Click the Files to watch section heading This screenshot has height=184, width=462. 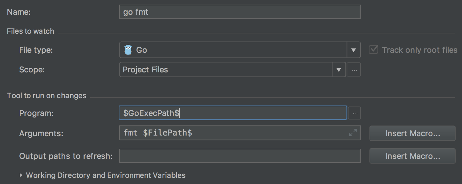click(x=30, y=31)
